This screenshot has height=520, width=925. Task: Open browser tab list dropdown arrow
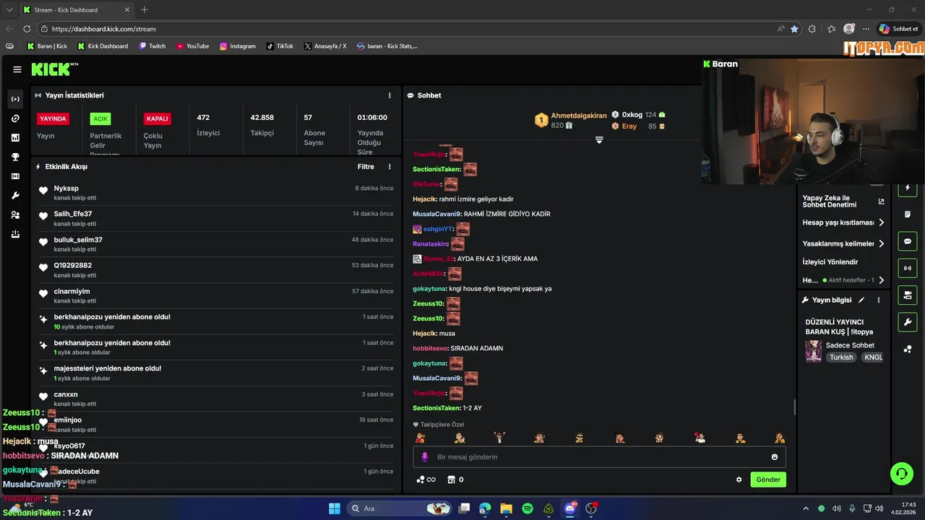coord(9,9)
